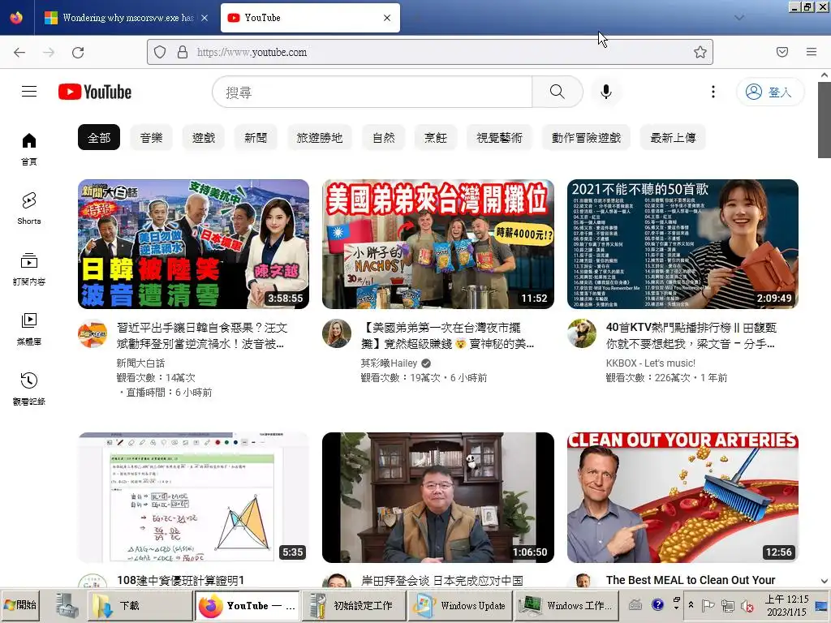
Task: Open the Clean Out Your Arteries thumbnail
Action: (x=682, y=497)
